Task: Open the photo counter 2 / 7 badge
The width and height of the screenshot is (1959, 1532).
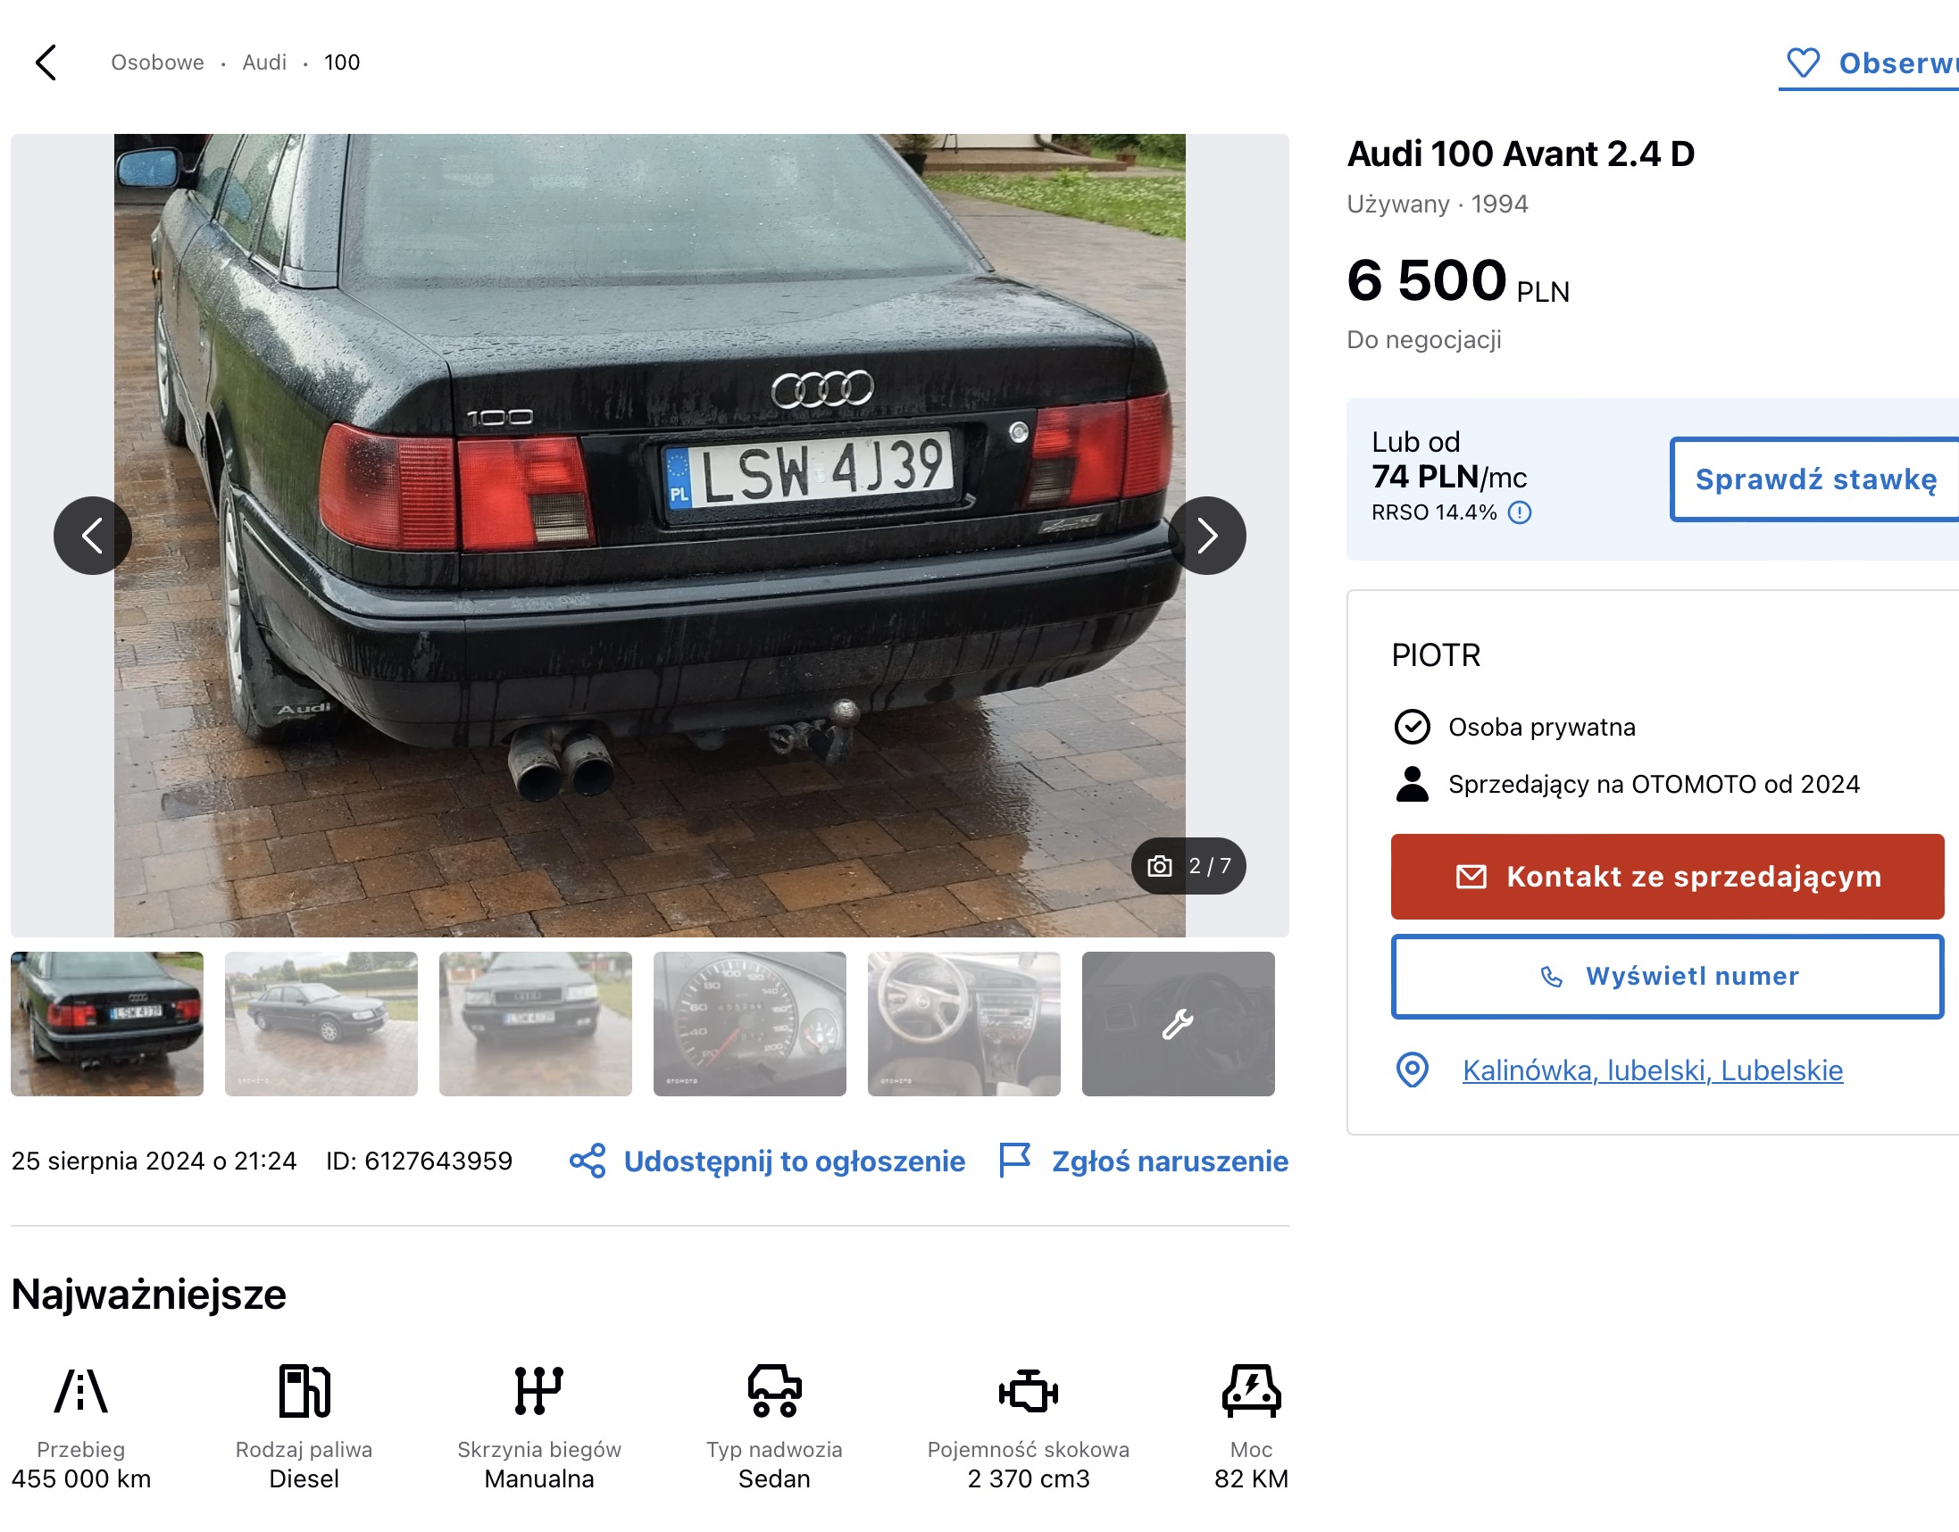Action: (x=1188, y=866)
